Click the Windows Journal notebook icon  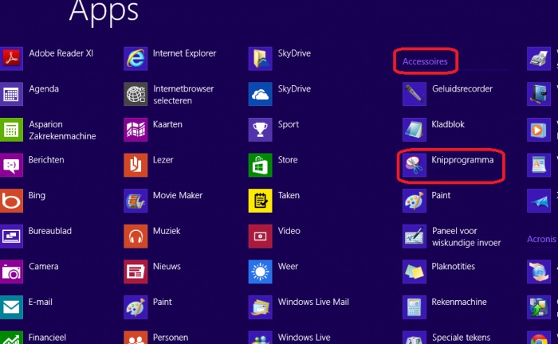pos(538,94)
